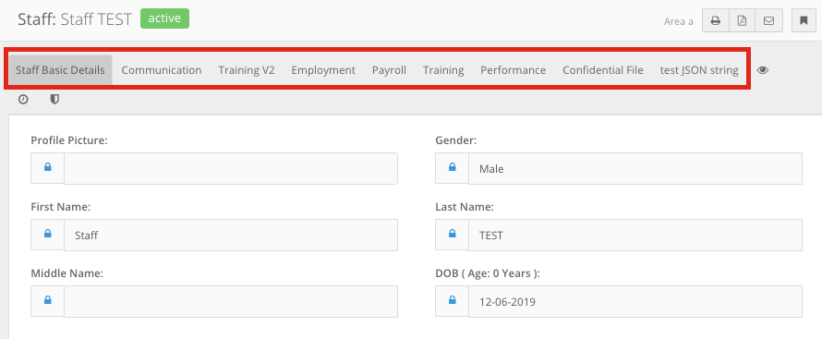Image resolution: width=822 pixels, height=339 pixels.
Task: Click the lock icon beside Middle Name
Action: [x=48, y=301]
